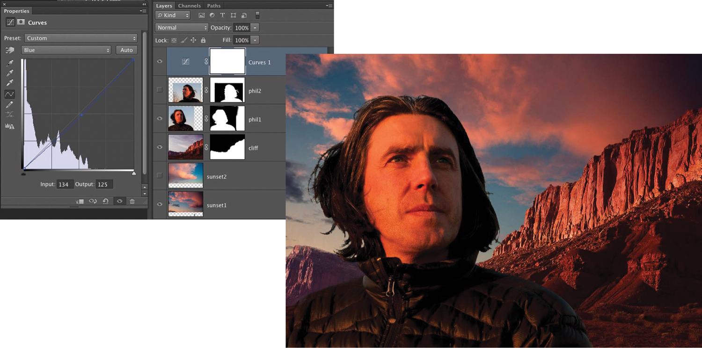This screenshot has height=348, width=702.
Task: Hide the sunset1 layer
Action: pos(160,204)
